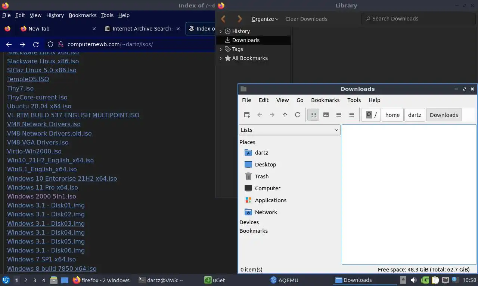Open Windows 7 SP1 x64.iso link

click(41, 259)
